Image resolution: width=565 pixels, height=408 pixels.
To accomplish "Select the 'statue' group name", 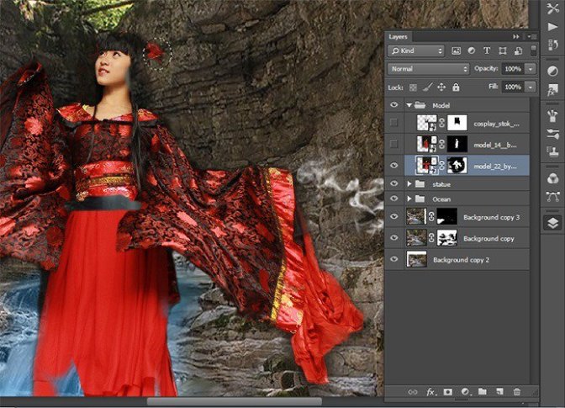I will [x=441, y=184].
